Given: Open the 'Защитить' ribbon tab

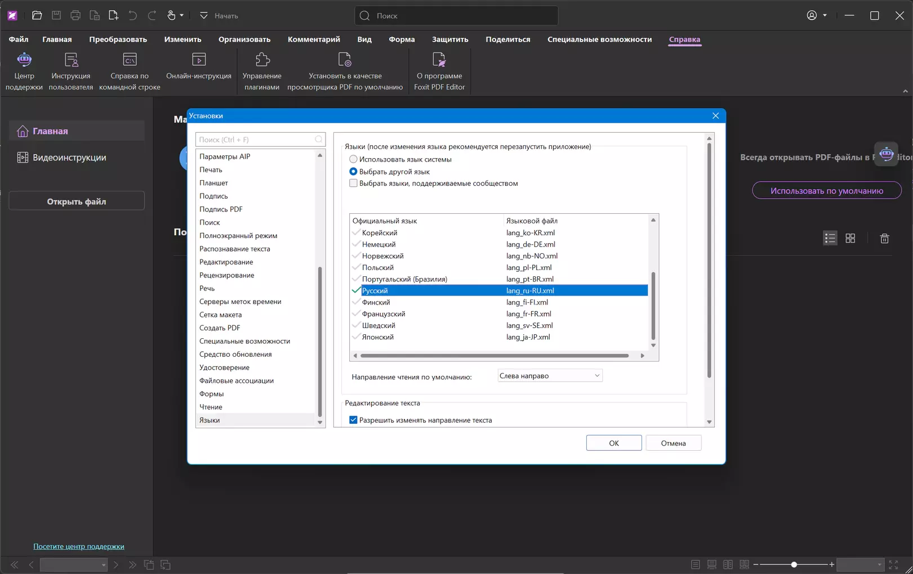Looking at the screenshot, I should 449,39.
